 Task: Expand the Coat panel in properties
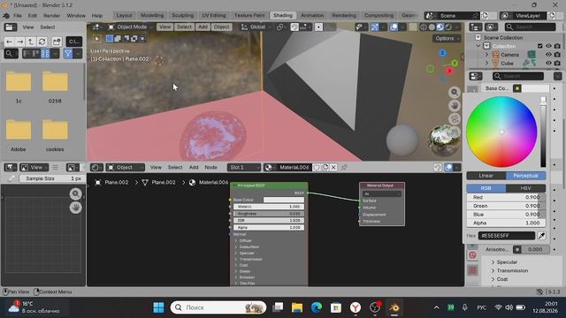click(500, 279)
